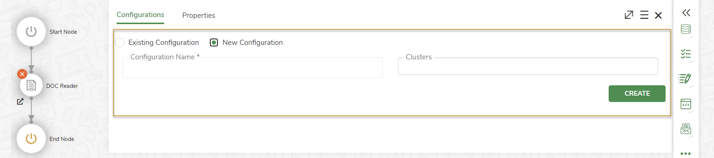Remove DOC Reader using the orange X badge
The height and width of the screenshot is (158, 714).
pyautogui.click(x=22, y=74)
